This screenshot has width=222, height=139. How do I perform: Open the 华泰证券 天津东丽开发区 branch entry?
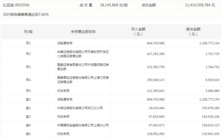83,54
